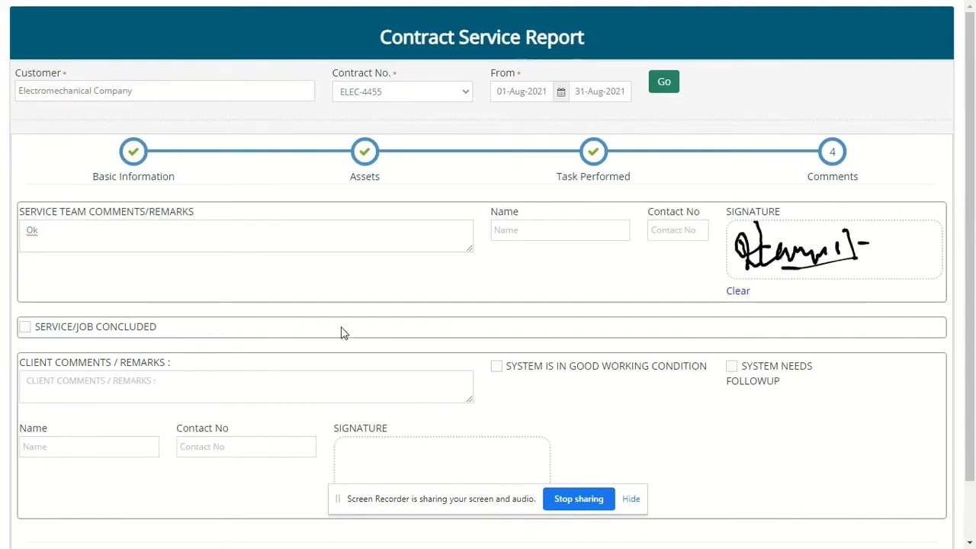Tick the SERVICE/JOB CONCLUDED checkbox

click(25, 326)
